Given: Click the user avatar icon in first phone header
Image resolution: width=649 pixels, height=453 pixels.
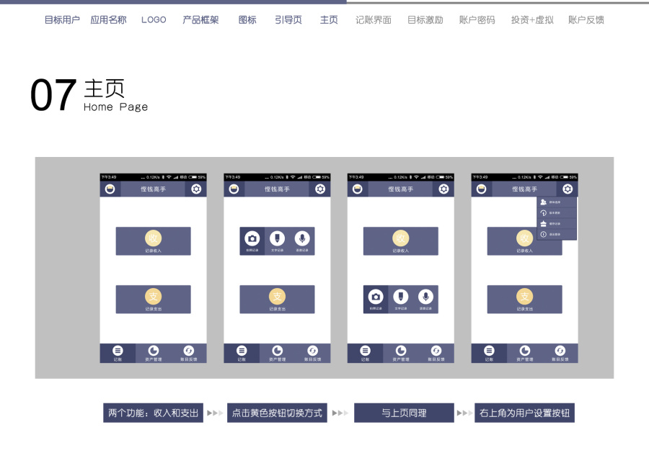Looking at the screenshot, I should click(111, 188).
